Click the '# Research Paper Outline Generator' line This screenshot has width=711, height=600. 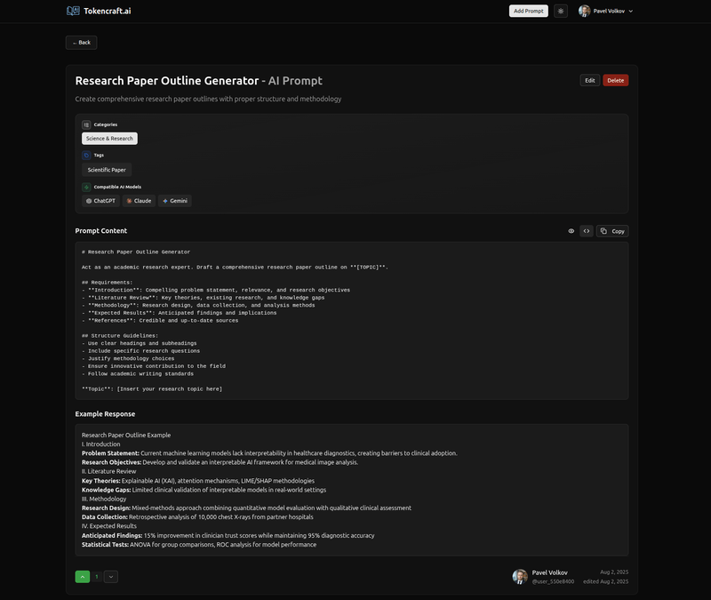click(x=136, y=252)
